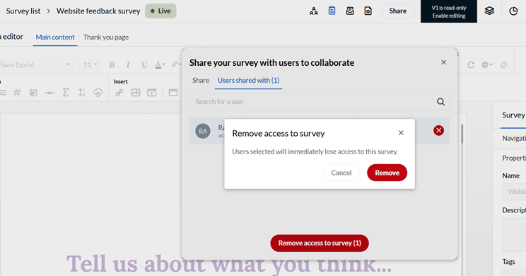Click the survey Name input field
This screenshot has width=526, height=276.
tap(514, 192)
